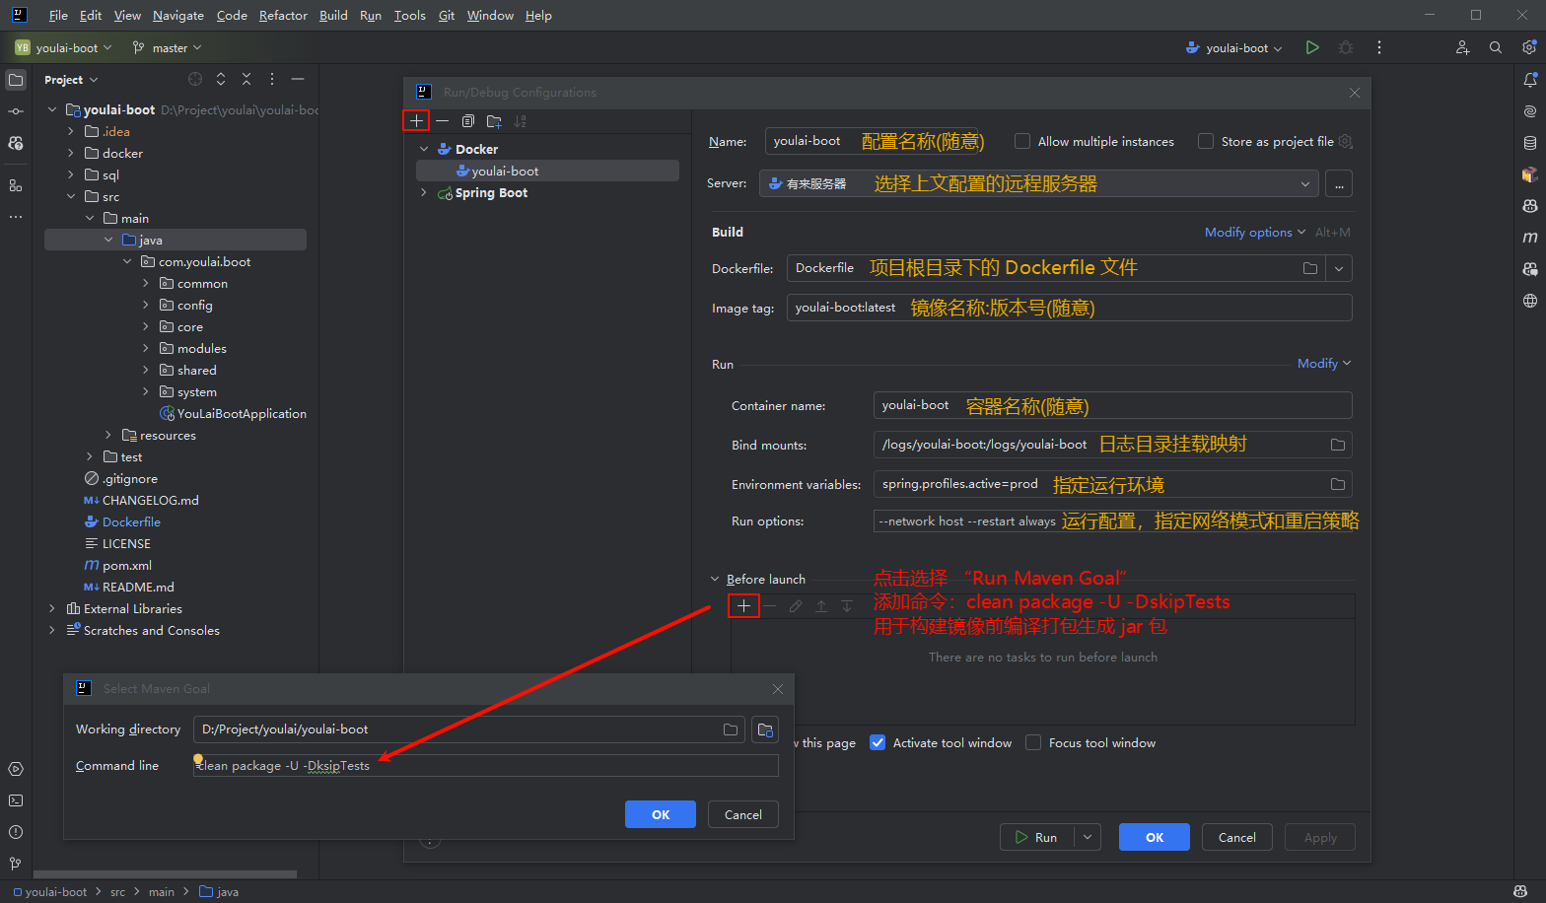Uncheck Activate tool window
The image size is (1546, 903).
pos(878,743)
